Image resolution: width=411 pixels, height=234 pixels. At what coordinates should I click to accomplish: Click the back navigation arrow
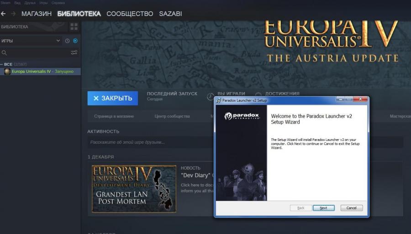(4, 14)
